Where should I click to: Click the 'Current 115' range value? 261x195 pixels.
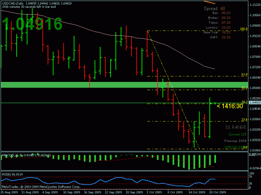click(237, 134)
